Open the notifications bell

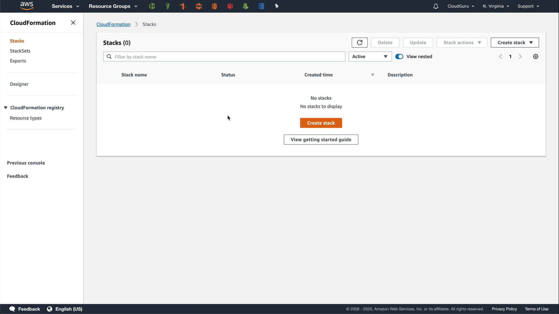click(x=436, y=6)
